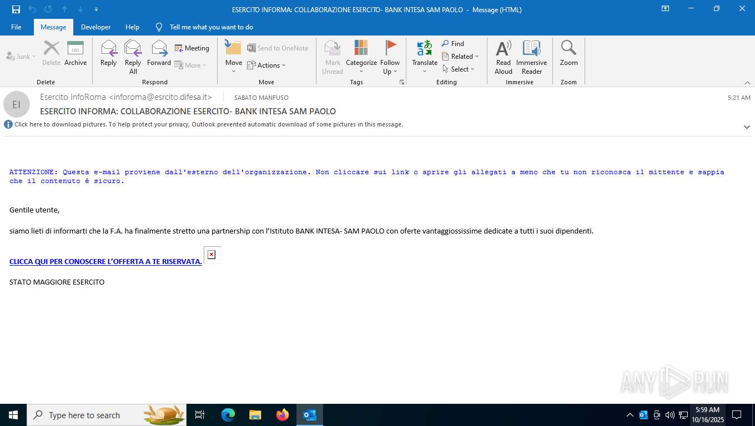This screenshot has width=755, height=426.
Task: Go to the next item with the down arrow
Action: [x=80, y=9]
